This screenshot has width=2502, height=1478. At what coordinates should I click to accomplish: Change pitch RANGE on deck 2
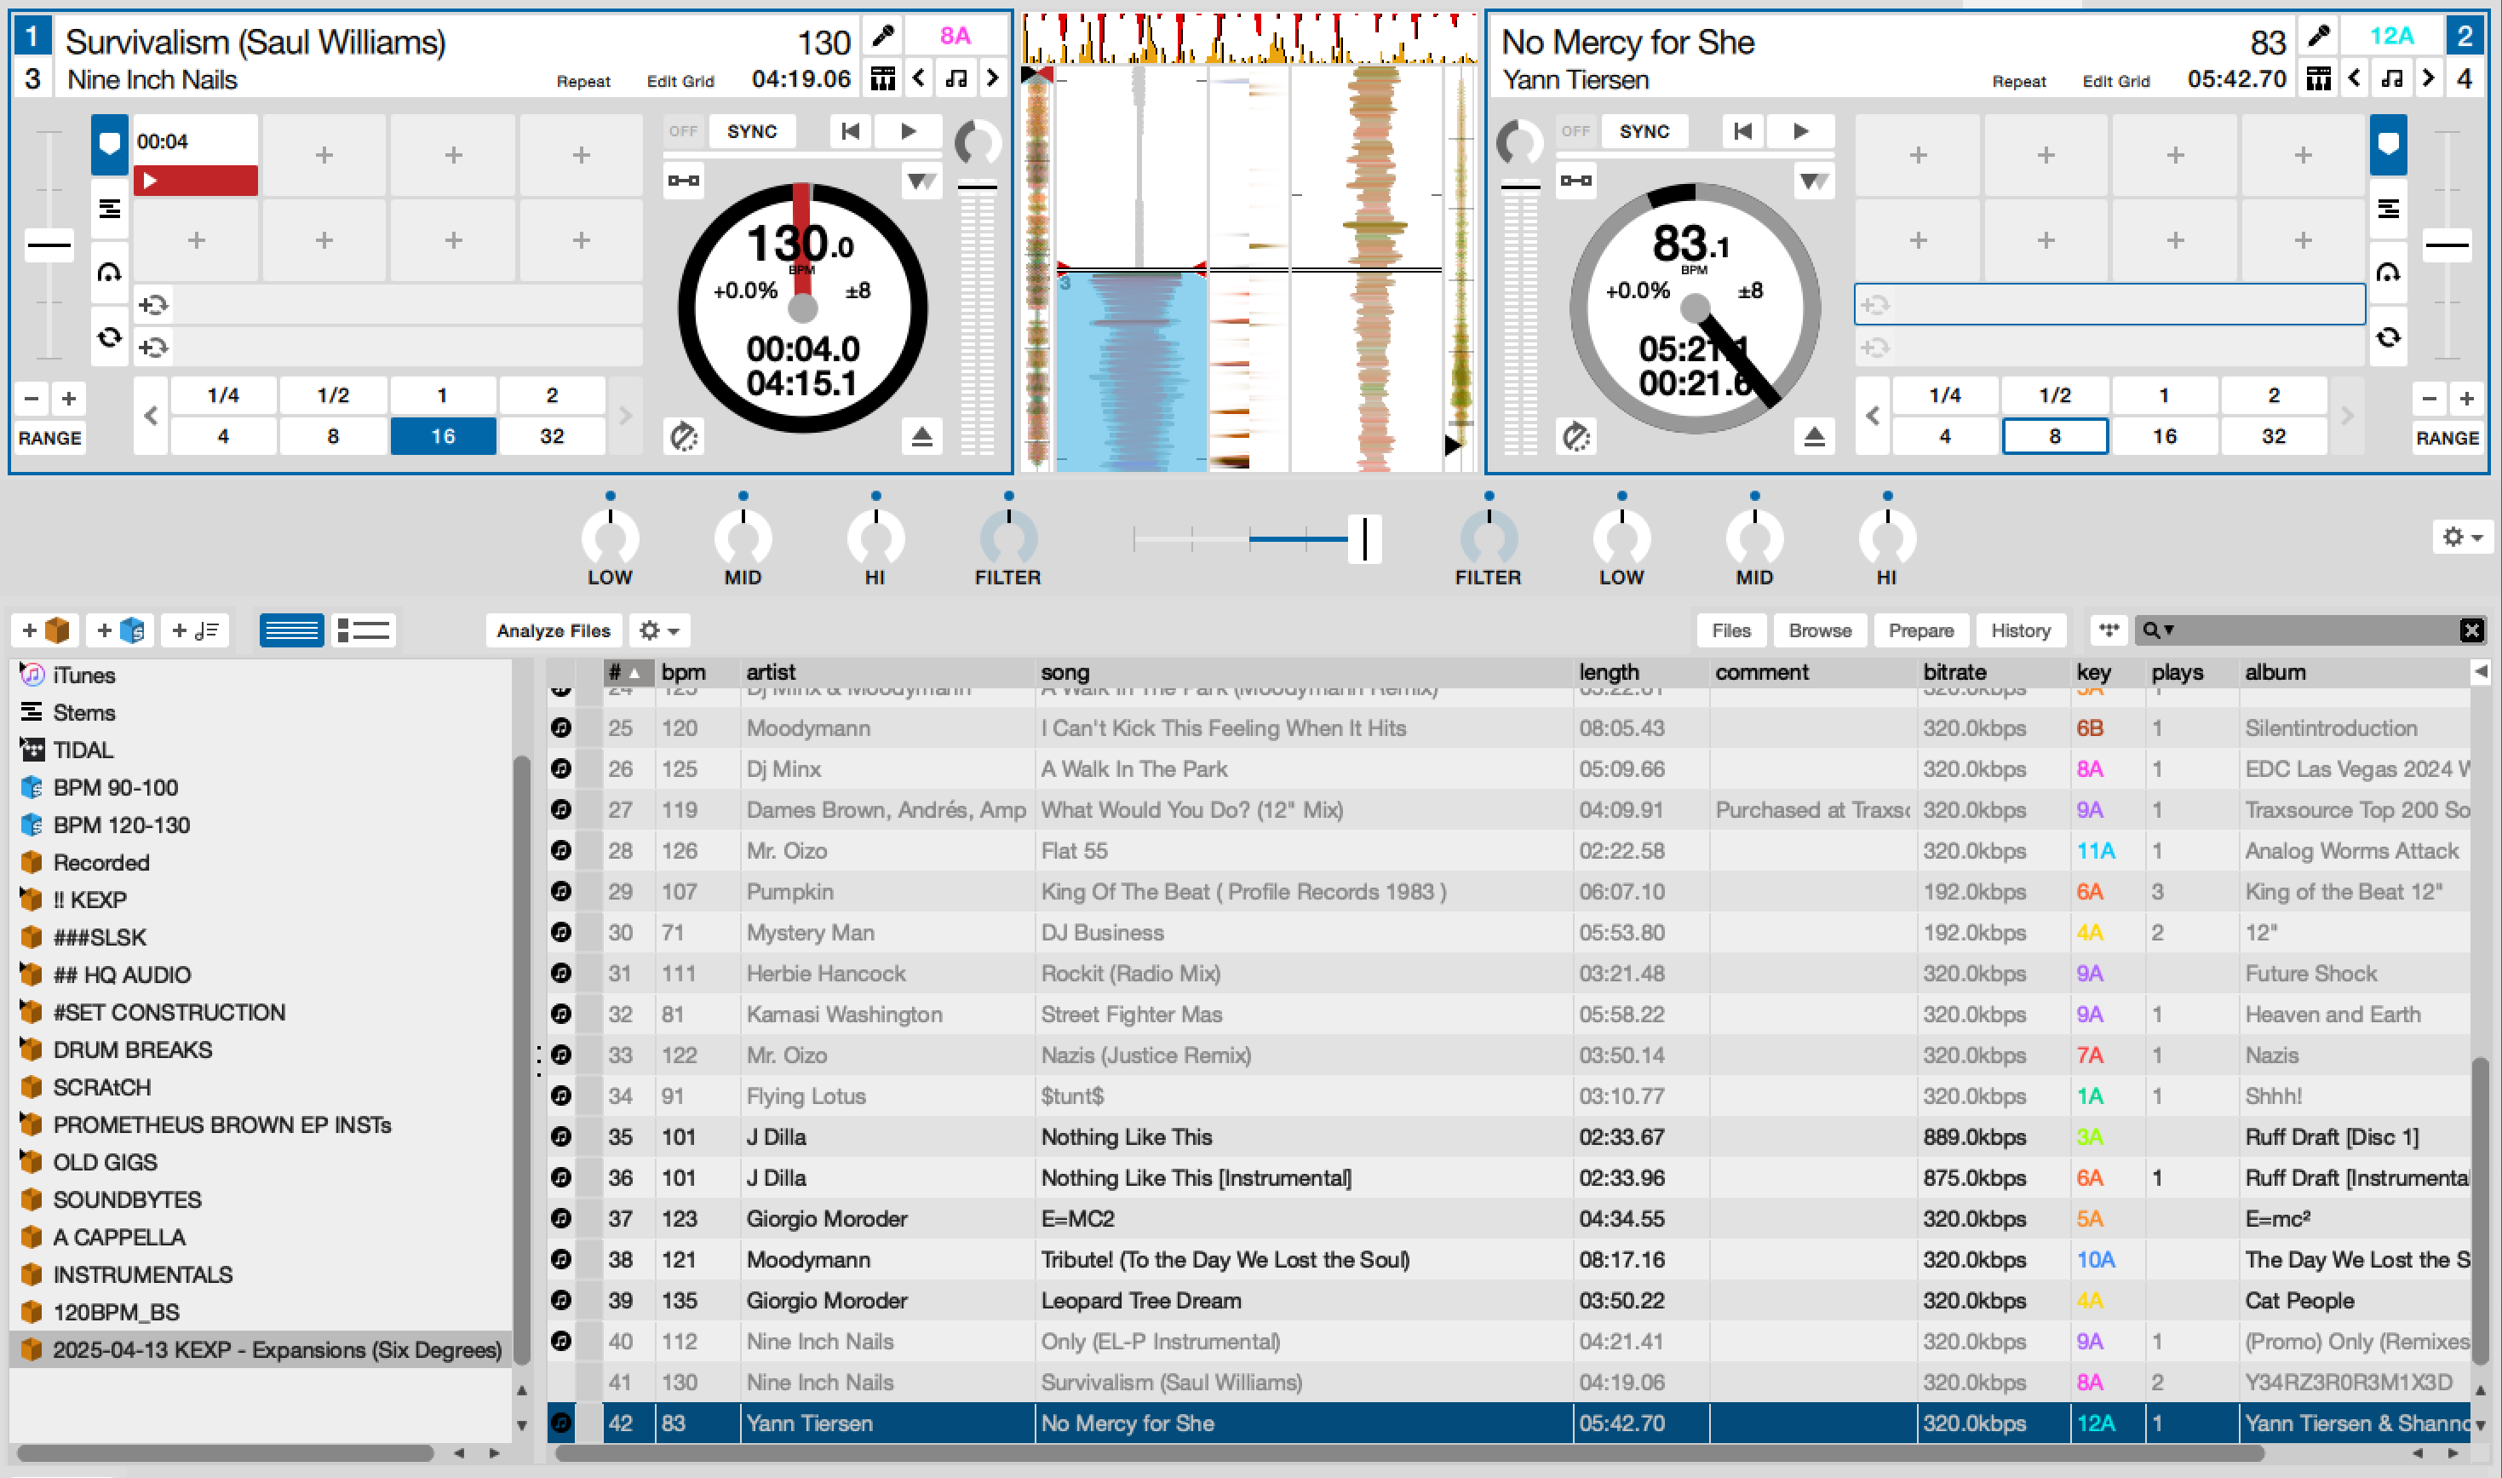point(2447,438)
